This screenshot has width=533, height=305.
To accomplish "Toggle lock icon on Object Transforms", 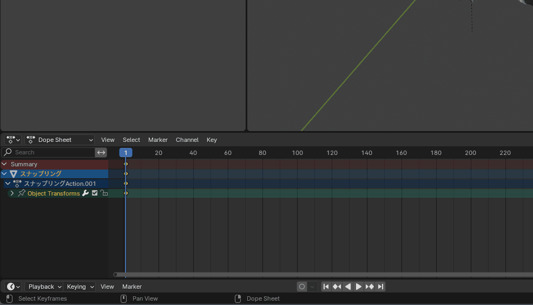I will coord(104,193).
